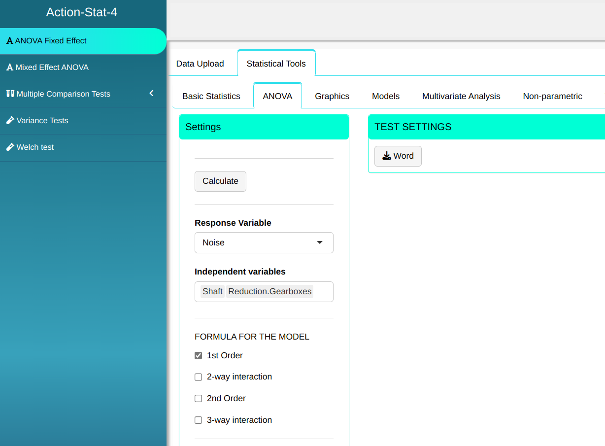Click the download icon on Word button
This screenshot has height=446, width=605.
(387, 156)
